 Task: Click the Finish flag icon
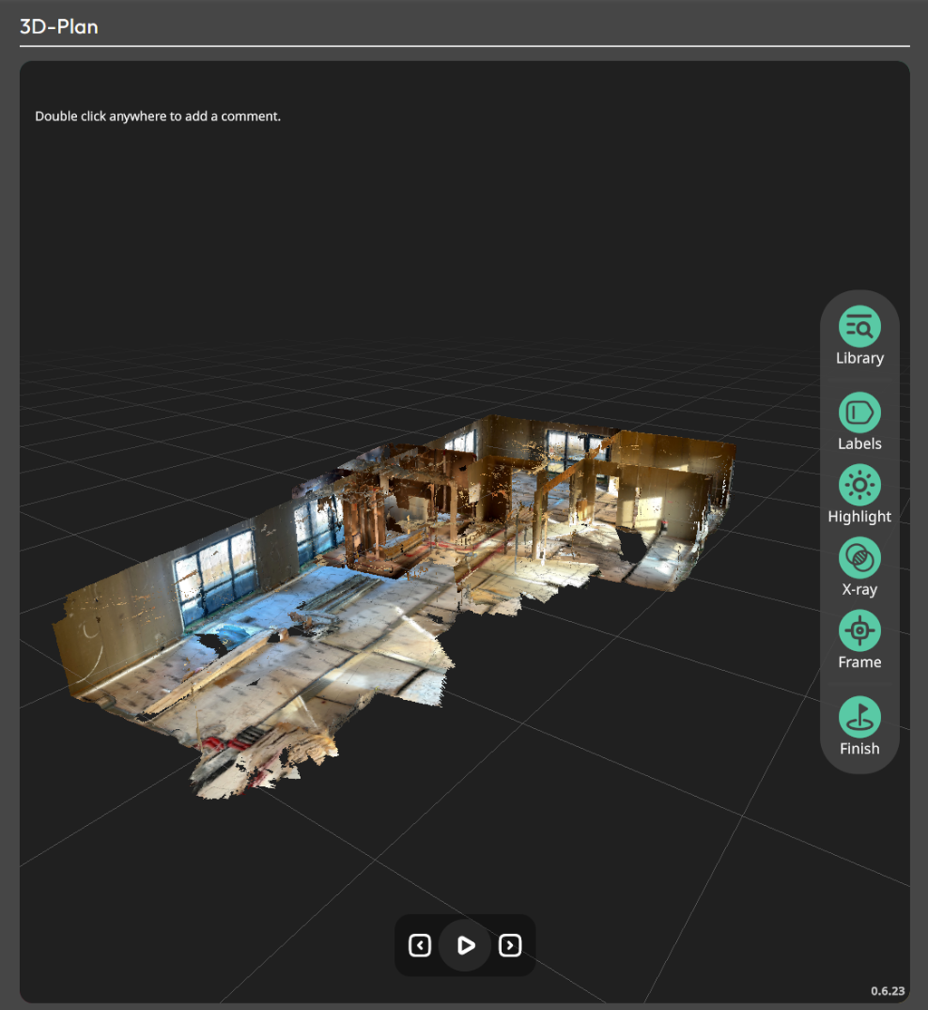859,717
